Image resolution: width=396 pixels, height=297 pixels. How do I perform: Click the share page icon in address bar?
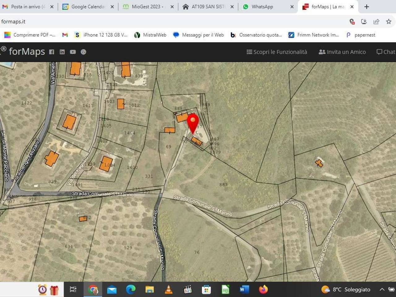[x=376, y=21]
